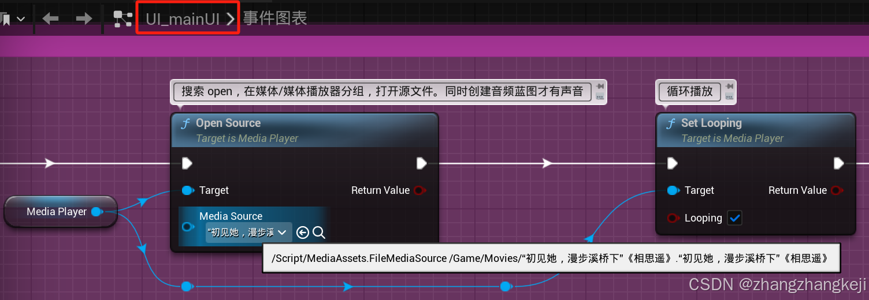This screenshot has width=869, height=300.
Task: Select the Open Source node title
Action: point(228,123)
